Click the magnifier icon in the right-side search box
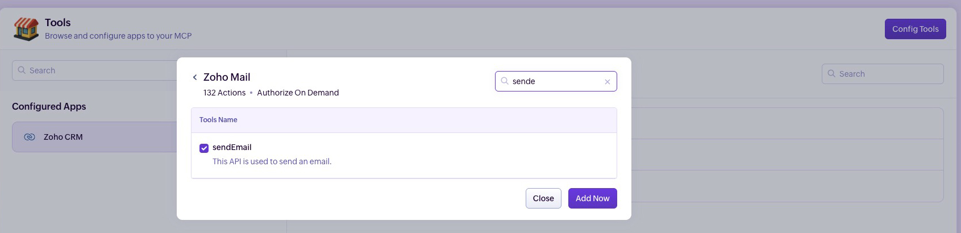The width and height of the screenshot is (961, 233). [x=831, y=74]
